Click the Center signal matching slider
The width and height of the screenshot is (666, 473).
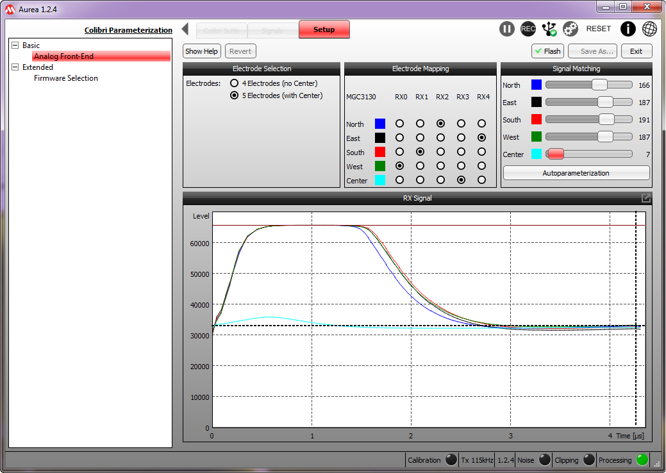[x=555, y=154]
